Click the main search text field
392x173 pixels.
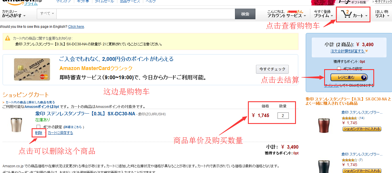pos(146,14)
